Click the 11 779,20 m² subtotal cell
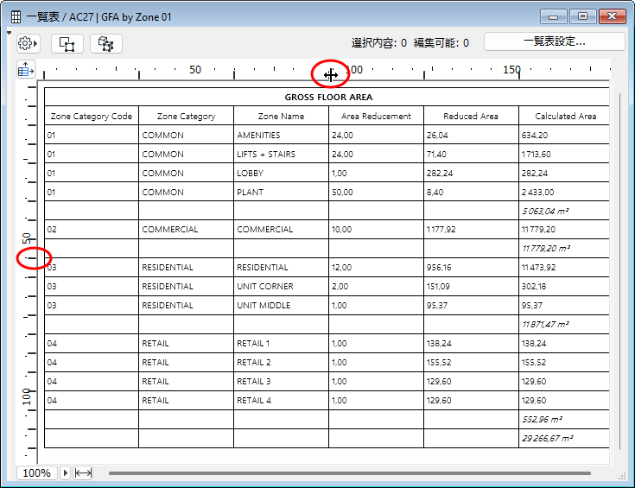The image size is (635, 488). pos(564,248)
